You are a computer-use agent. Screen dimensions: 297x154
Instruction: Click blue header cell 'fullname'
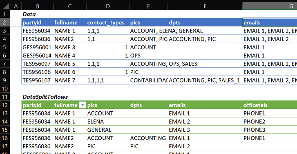[70, 23]
